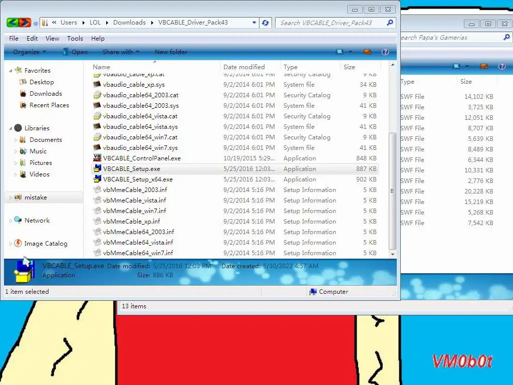Click the Help icon in Papa's Gamerias window
This screenshot has height=385, width=513.
502,67
